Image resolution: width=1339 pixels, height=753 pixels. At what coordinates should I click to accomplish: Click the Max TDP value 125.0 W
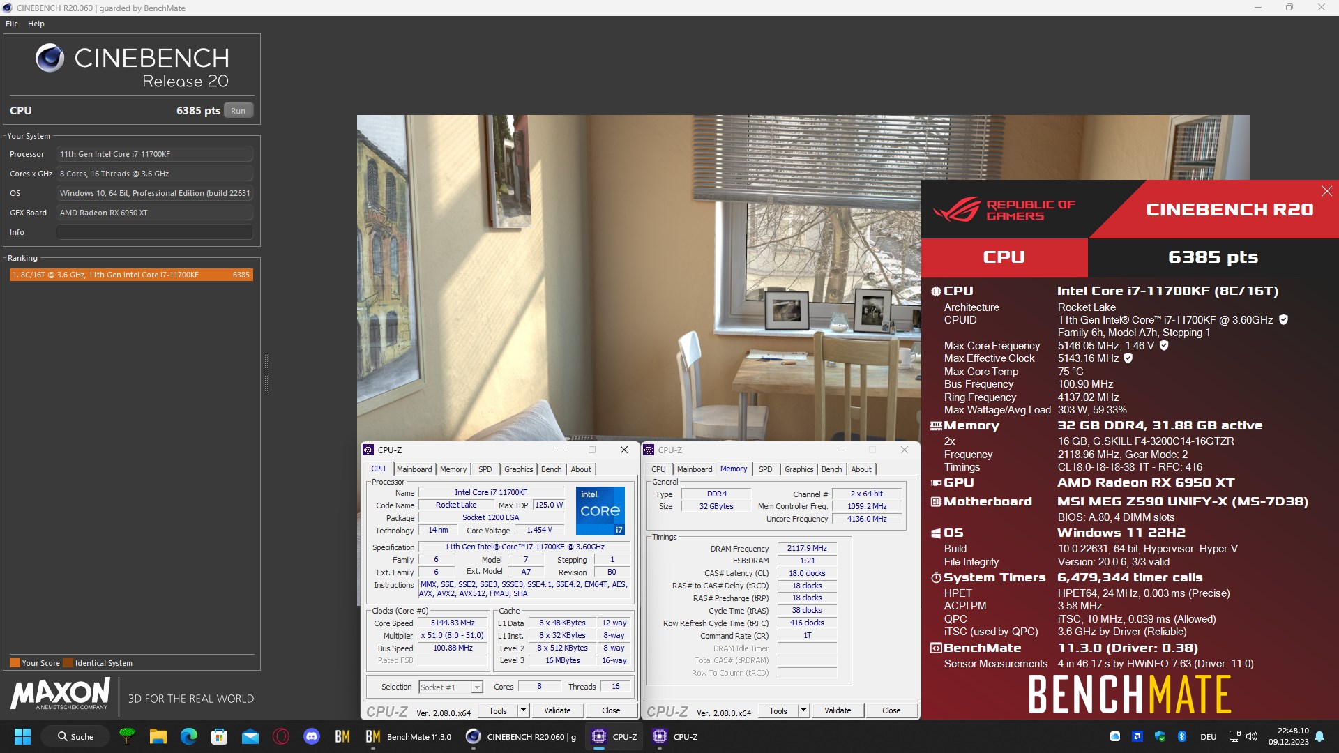coord(549,505)
